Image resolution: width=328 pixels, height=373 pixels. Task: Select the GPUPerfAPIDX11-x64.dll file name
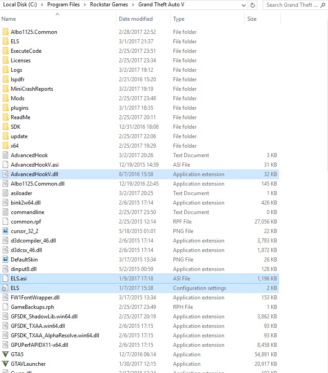(39, 345)
